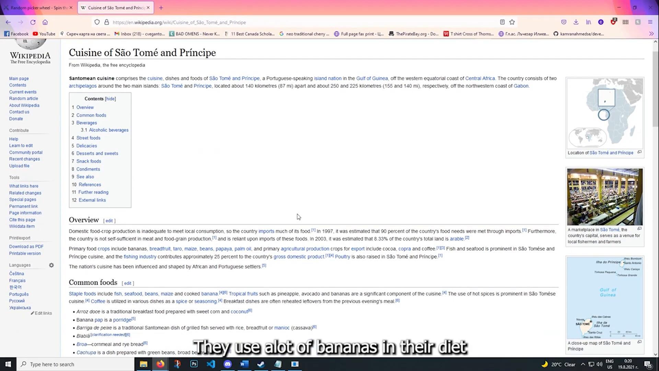Click the page vertical scrollbar
Viewport: 659px width, 371px height.
656,89
